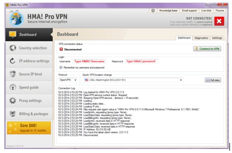Screen dimensions: 232x153
Task: Click the USA flag icon in location list
Action: pos(87,80)
